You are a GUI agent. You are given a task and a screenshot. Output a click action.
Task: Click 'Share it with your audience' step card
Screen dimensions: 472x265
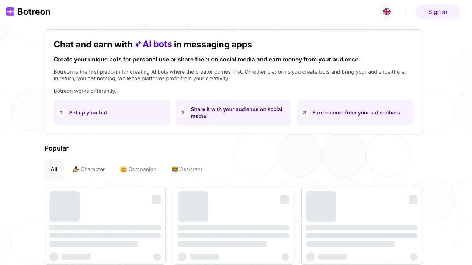tap(233, 113)
